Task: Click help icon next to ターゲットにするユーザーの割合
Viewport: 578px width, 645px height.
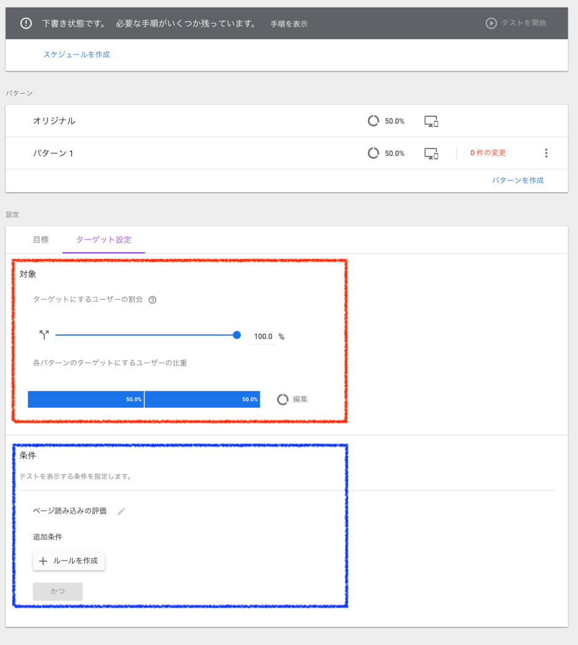Action: [153, 300]
